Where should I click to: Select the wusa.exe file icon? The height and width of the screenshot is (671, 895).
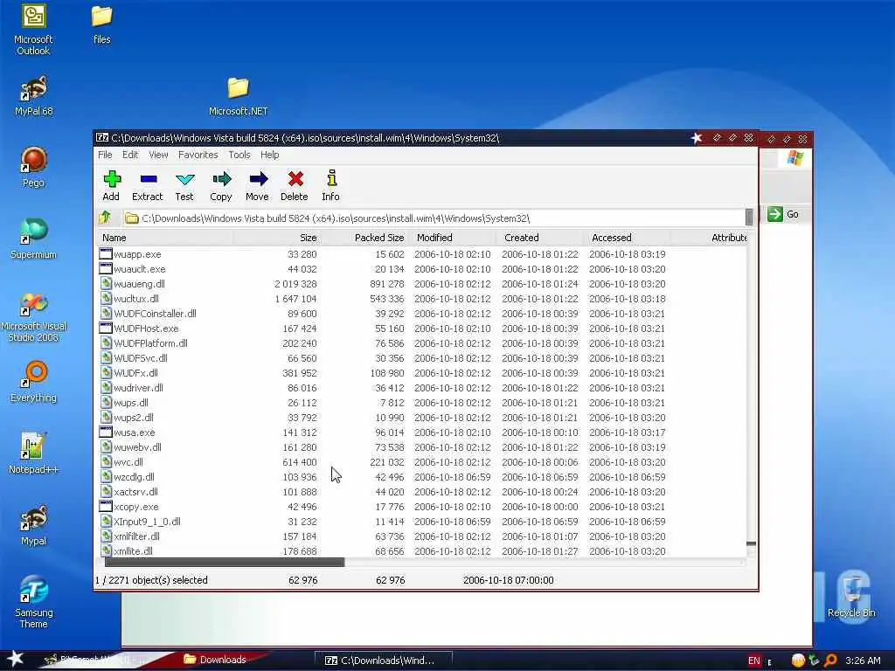pos(106,432)
